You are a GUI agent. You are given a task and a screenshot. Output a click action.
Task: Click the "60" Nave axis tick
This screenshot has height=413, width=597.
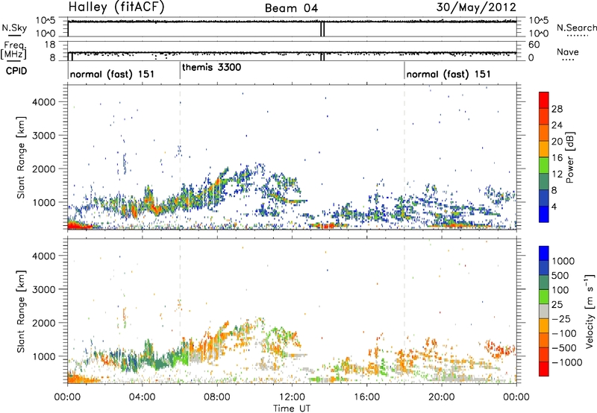pos(534,45)
